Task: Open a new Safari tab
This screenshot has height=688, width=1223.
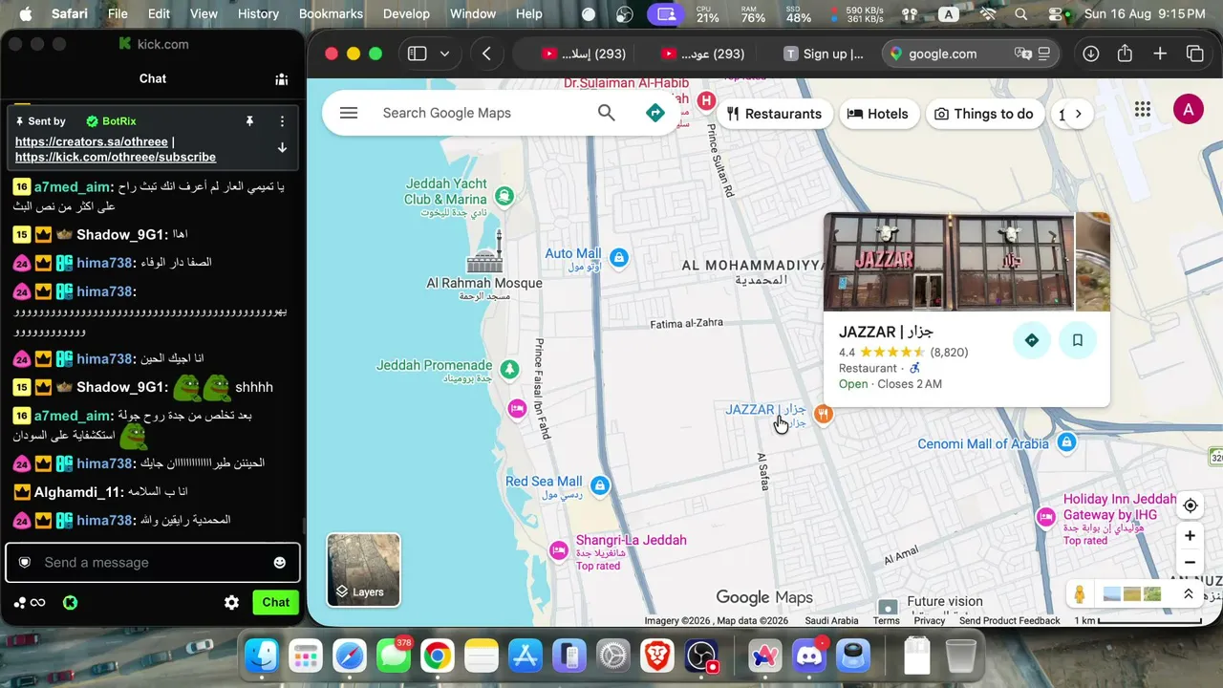Action: pyautogui.click(x=1160, y=54)
